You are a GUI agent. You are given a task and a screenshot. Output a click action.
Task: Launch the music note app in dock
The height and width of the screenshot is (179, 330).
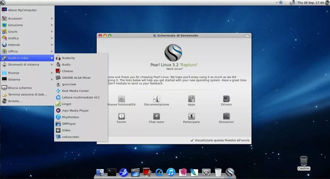(x=171, y=172)
